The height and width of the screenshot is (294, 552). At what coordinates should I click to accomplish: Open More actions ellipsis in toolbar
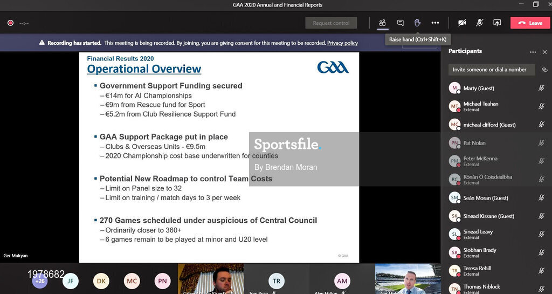click(x=435, y=23)
